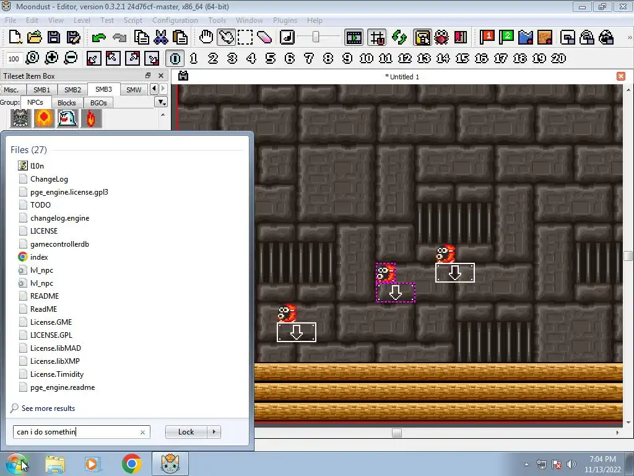Select the blue water zone tool
634x476 pixels.
point(525,37)
